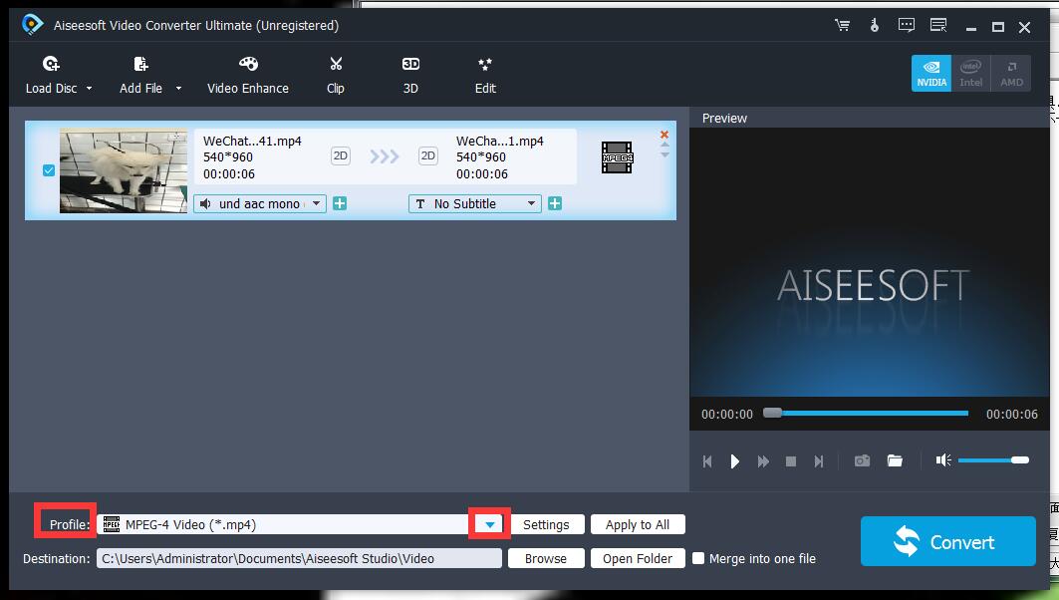Open the 3D settings tool
This screenshot has width=1059, height=600.
(410, 75)
